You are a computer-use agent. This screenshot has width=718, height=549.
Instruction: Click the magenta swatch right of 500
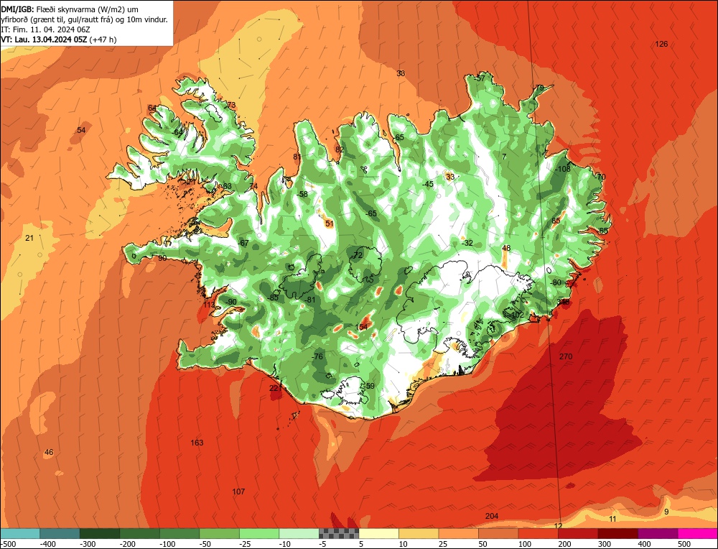pyautogui.click(x=697, y=533)
